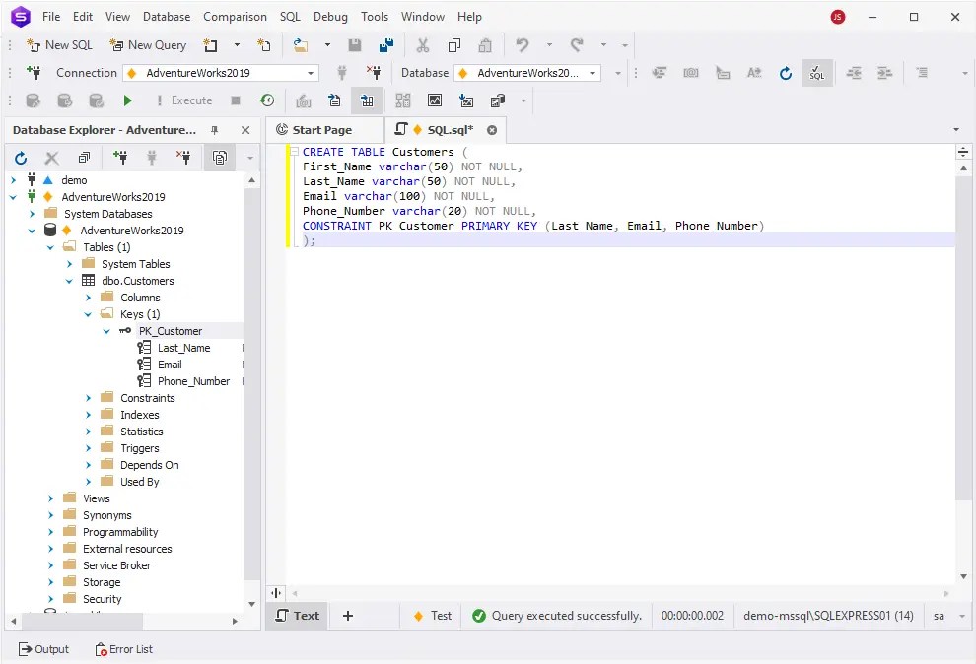The image size is (976, 664).
Task: Add a new editor page with the plus button
Action: 346,615
